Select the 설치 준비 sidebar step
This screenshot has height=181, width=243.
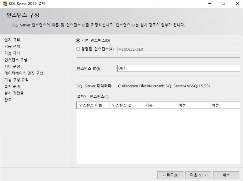[x=12, y=86]
